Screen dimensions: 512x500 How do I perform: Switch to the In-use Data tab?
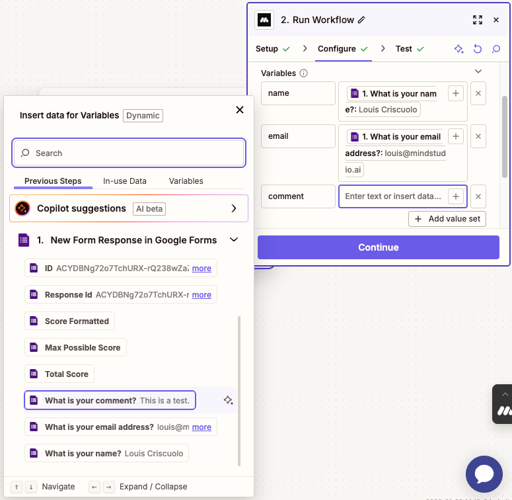125,181
